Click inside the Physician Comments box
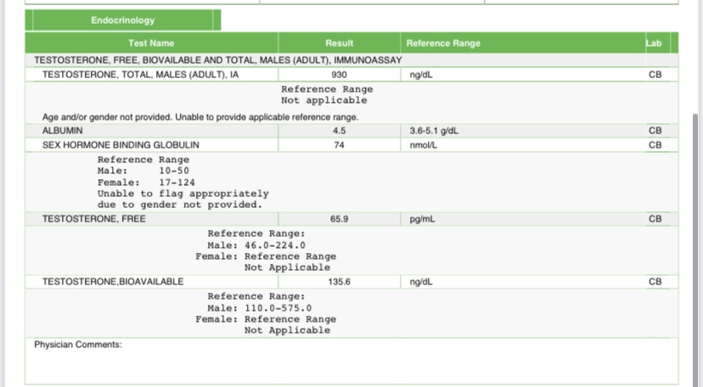This screenshot has height=387, width=703. coord(351,363)
